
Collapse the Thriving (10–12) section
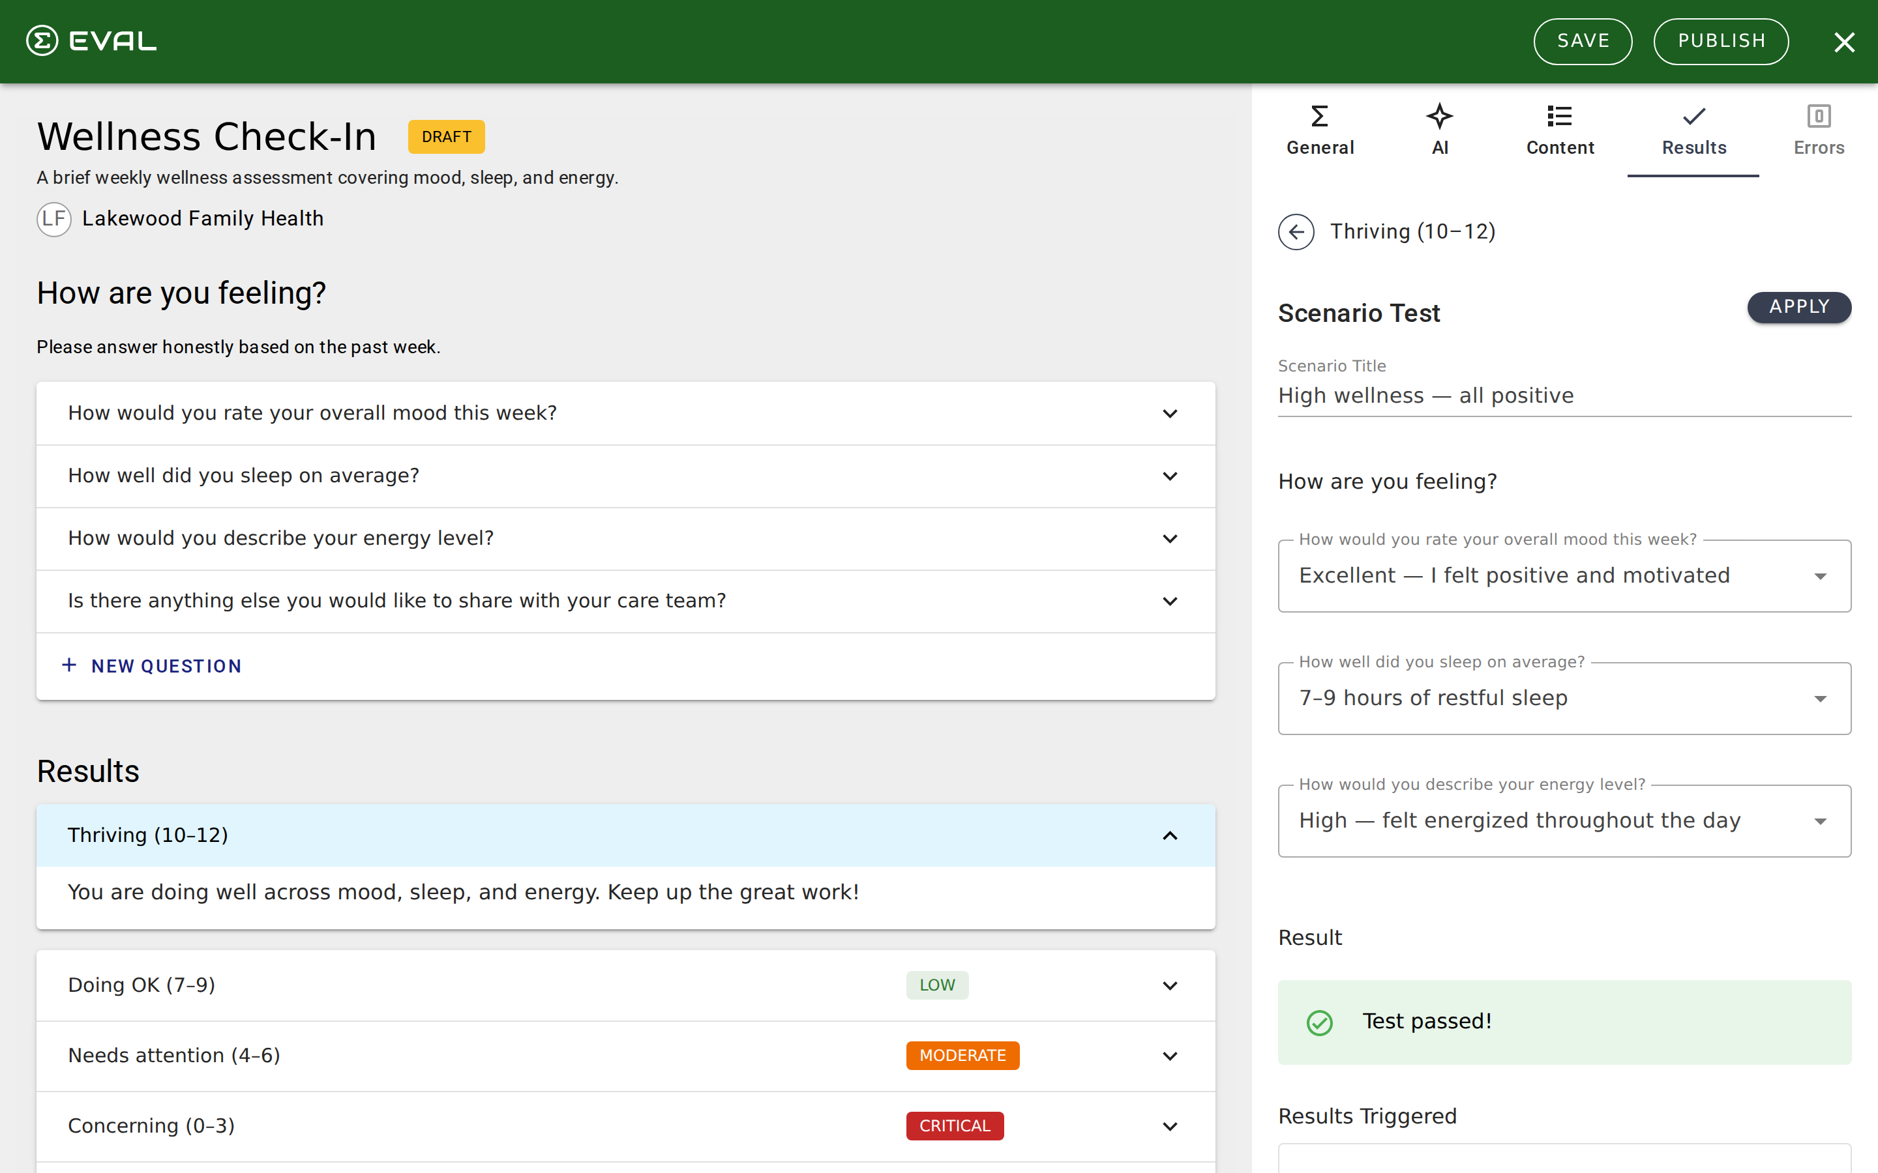pyautogui.click(x=1169, y=835)
